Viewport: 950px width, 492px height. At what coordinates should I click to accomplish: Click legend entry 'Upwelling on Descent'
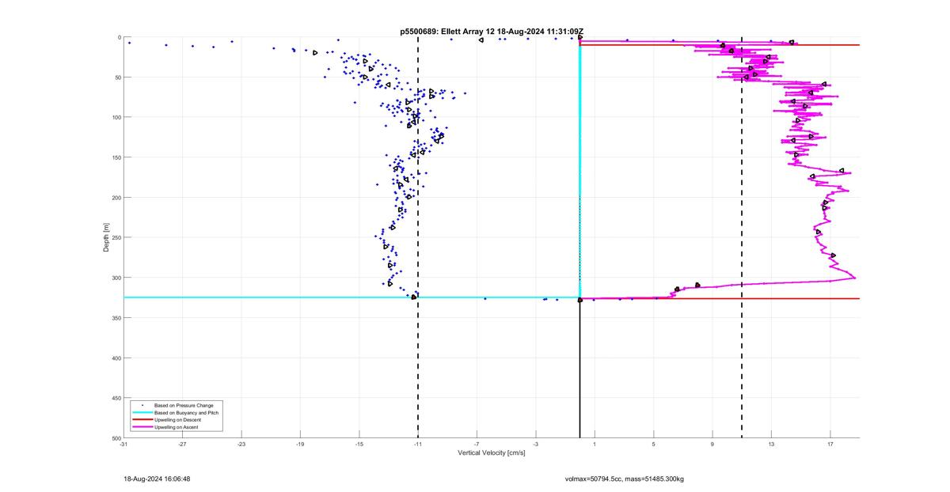pos(178,420)
